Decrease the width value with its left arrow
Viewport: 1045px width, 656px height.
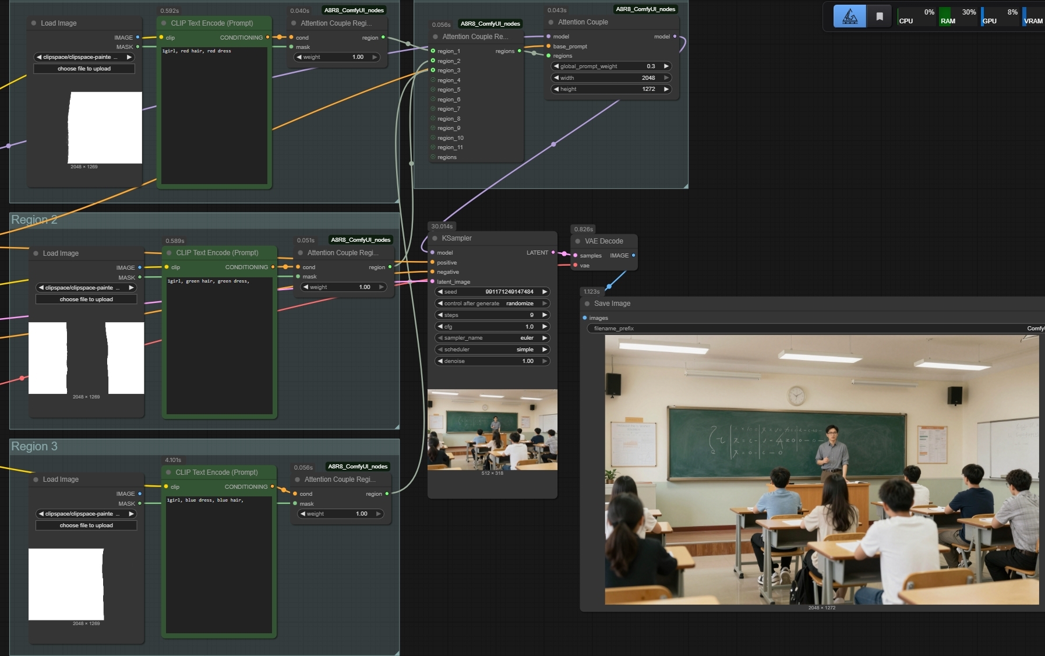(x=556, y=78)
